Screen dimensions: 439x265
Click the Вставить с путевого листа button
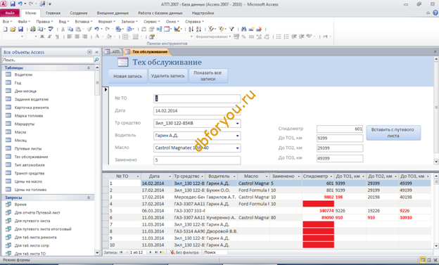coord(393,133)
